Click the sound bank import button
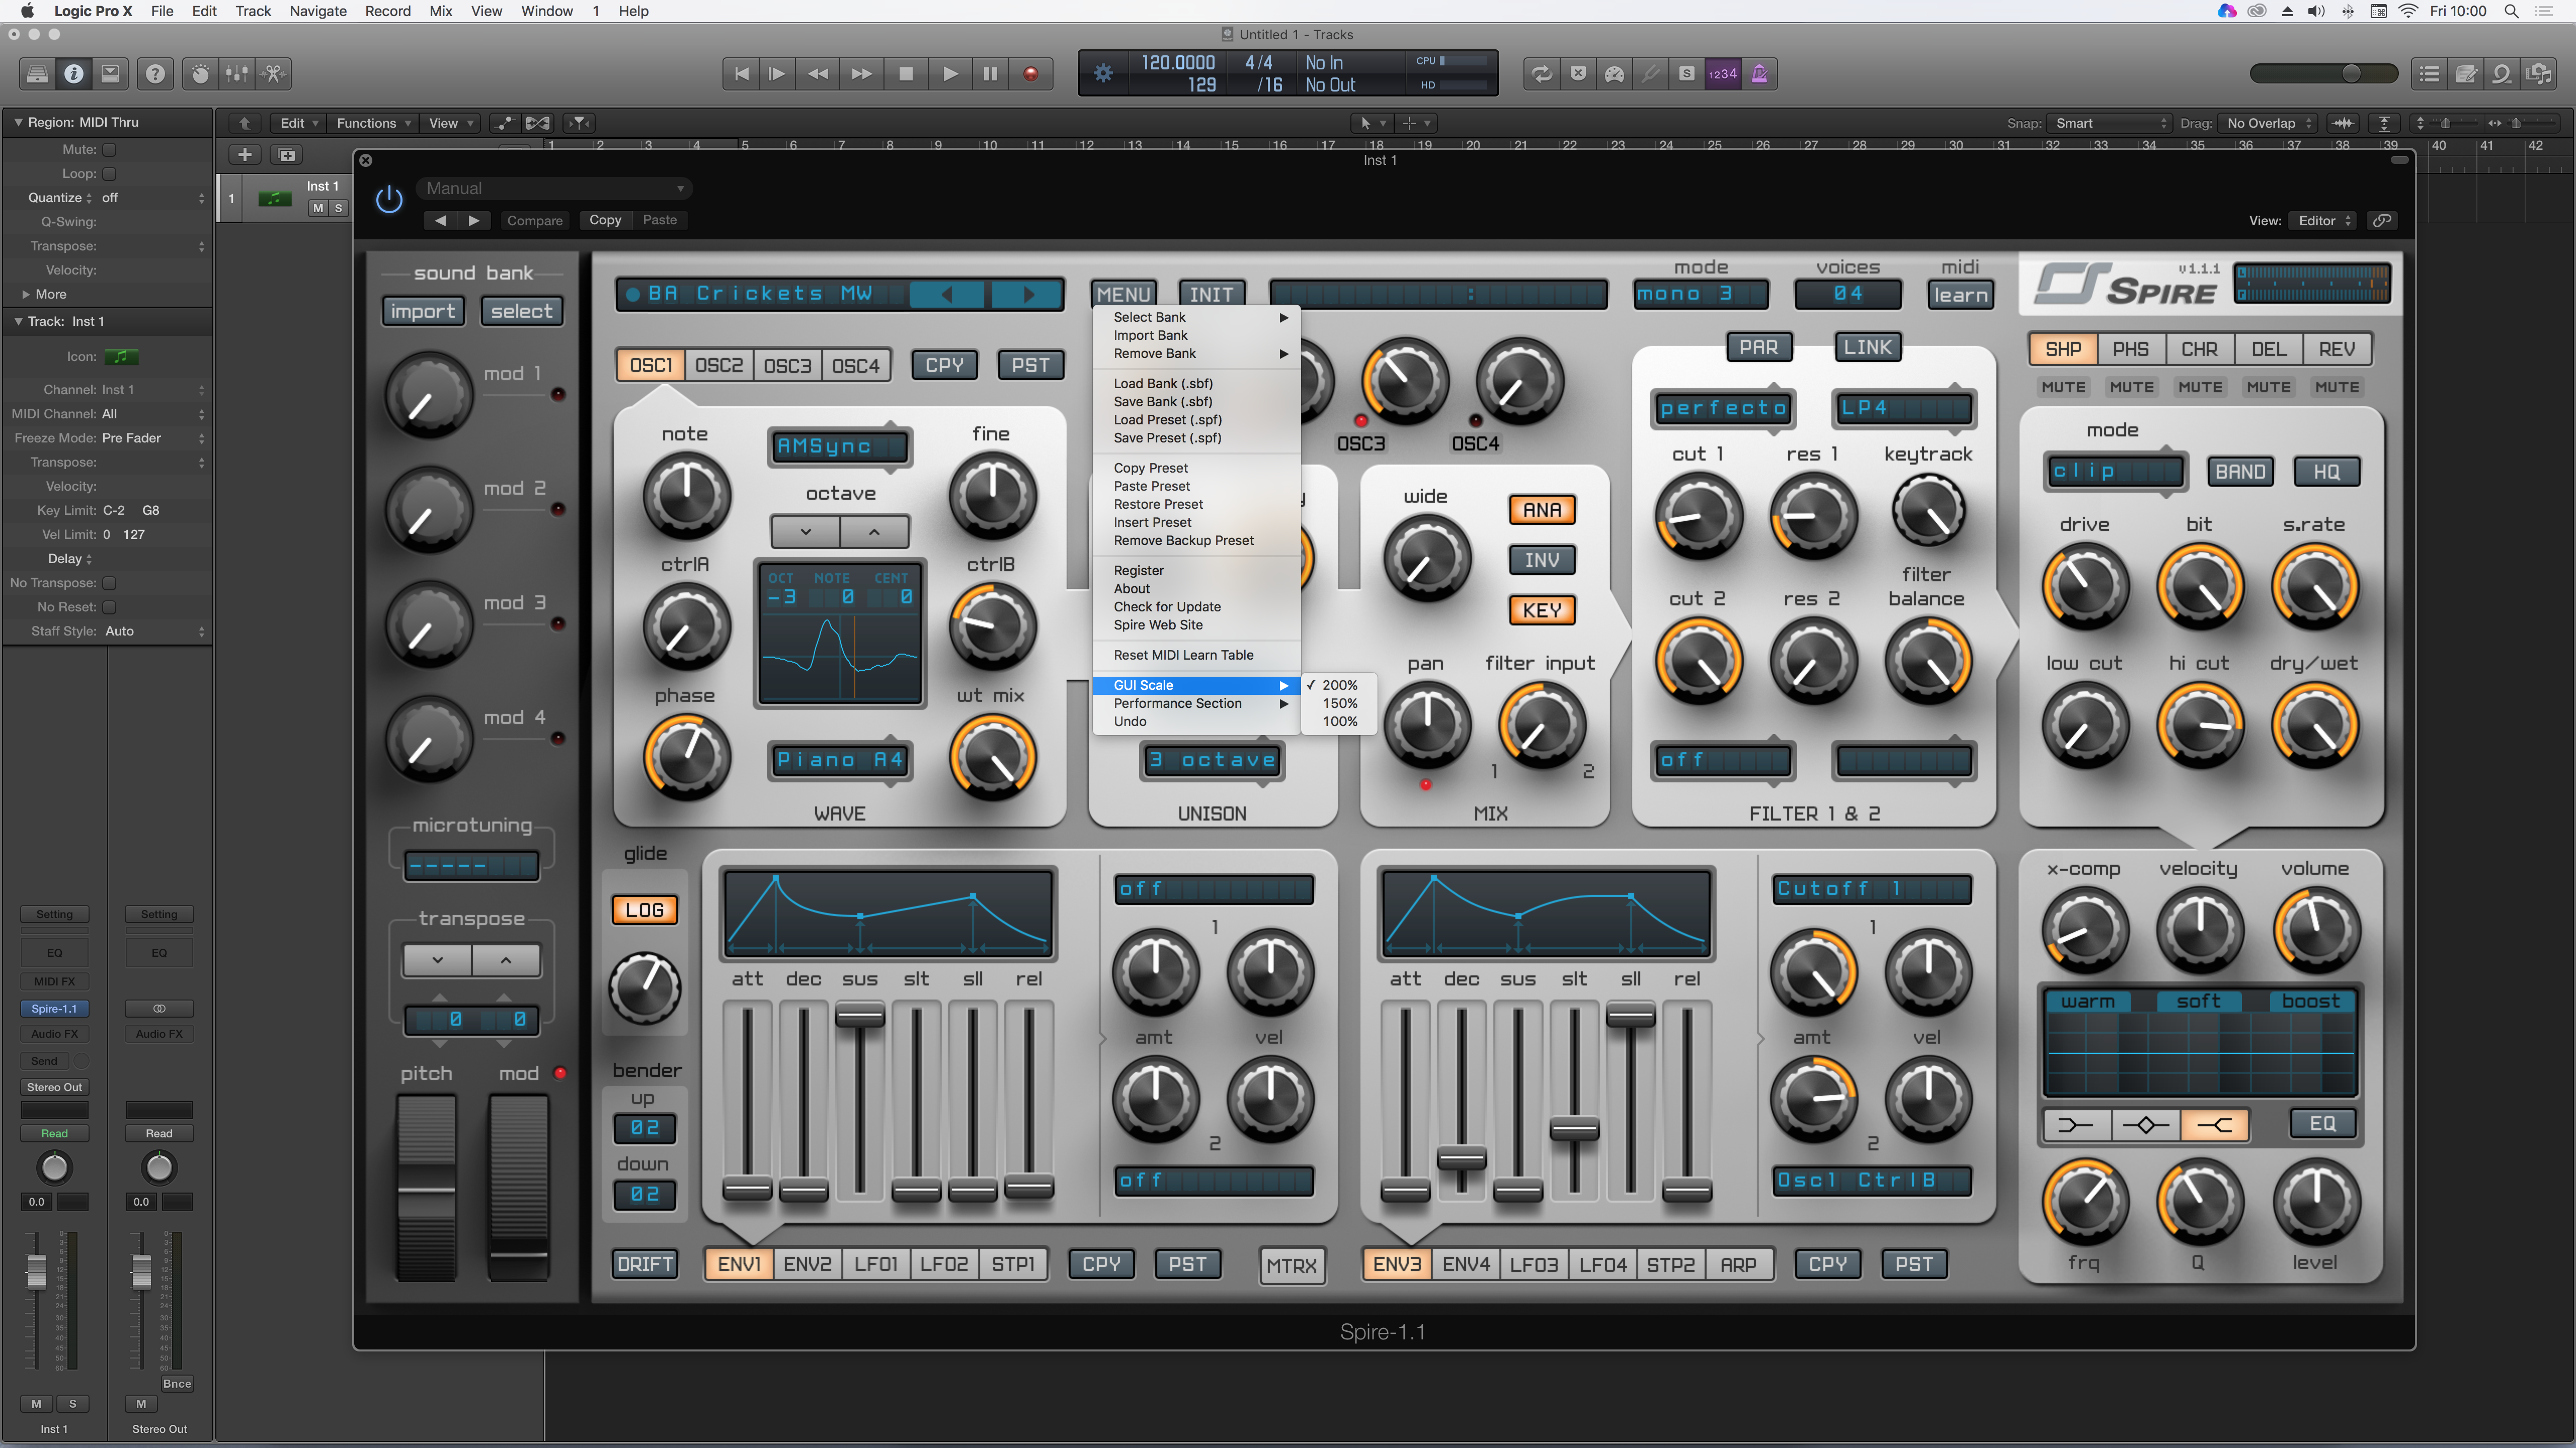The width and height of the screenshot is (2576, 1448). pyautogui.click(x=422, y=312)
